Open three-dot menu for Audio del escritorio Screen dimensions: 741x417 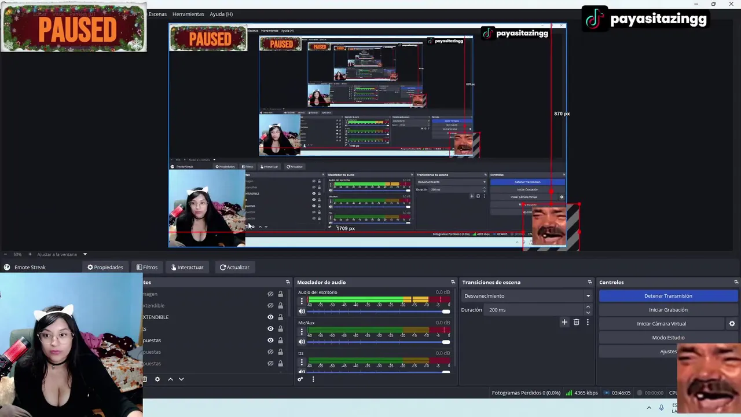301,301
